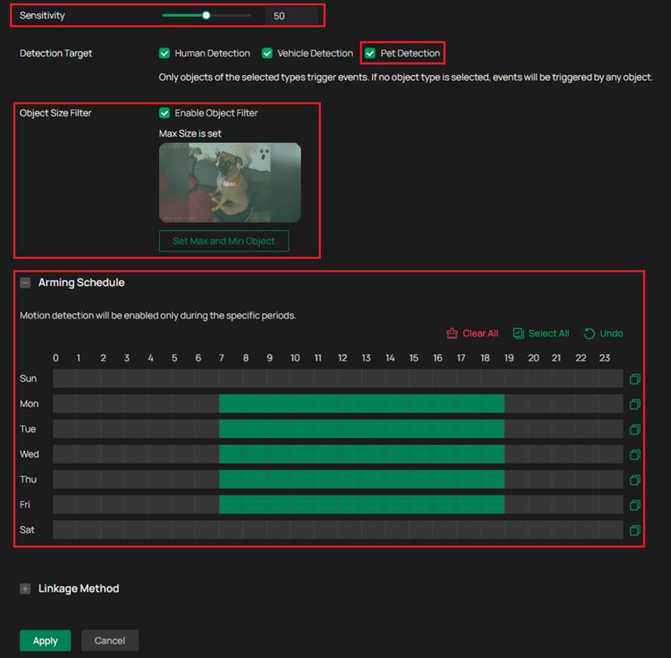The width and height of the screenshot is (671, 658).
Task: Cancel the settings changes
Action: click(x=110, y=640)
